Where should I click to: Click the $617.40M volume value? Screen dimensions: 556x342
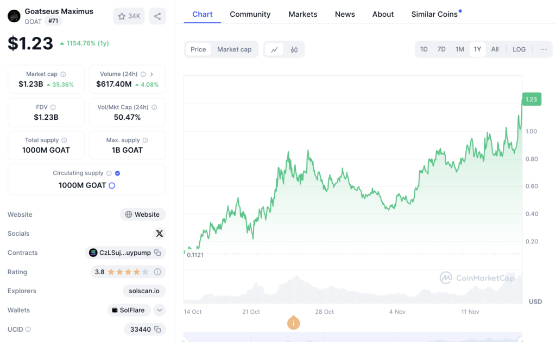pos(114,84)
